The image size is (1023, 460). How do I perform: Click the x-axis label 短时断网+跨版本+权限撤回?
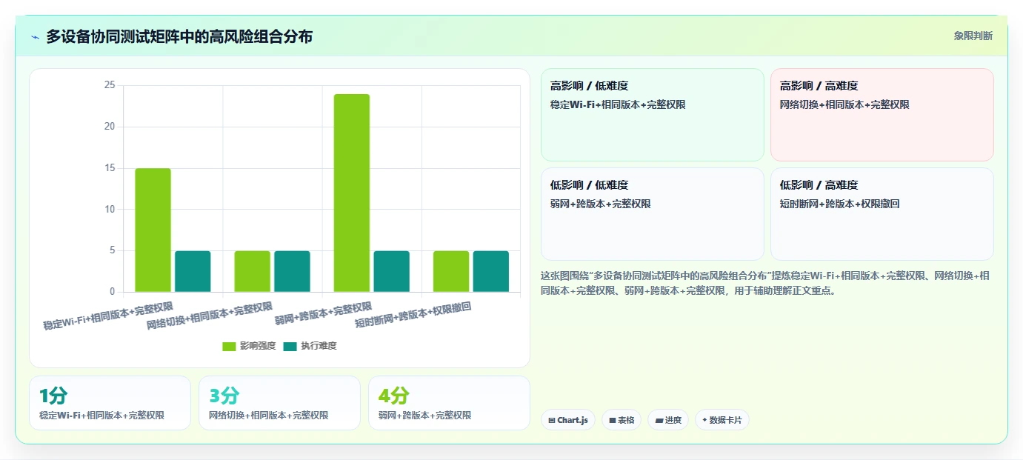[x=413, y=315]
